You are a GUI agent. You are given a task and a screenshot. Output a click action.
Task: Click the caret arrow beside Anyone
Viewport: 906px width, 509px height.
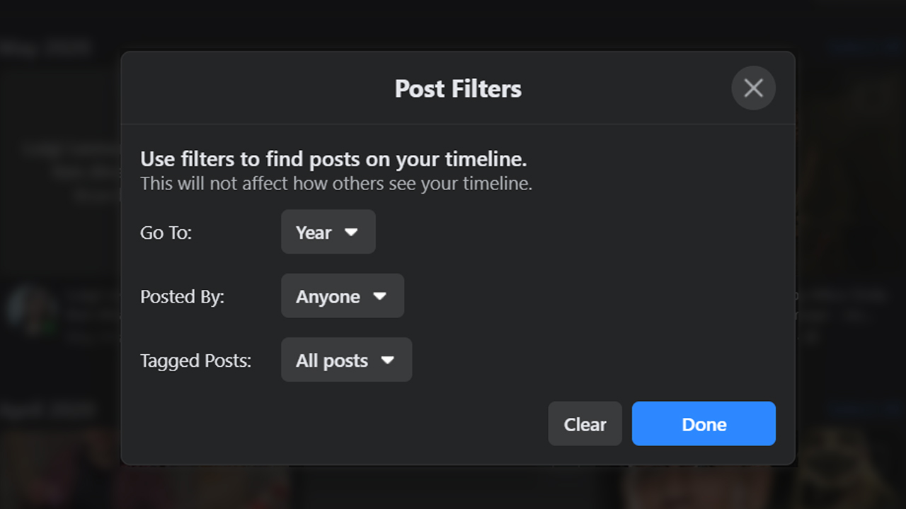tap(380, 296)
